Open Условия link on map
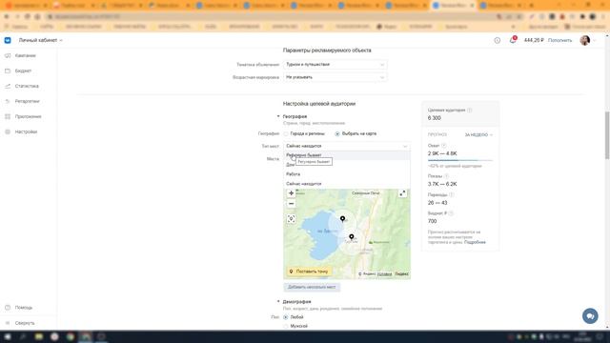This screenshot has width=610, height=343. click(384, 274)
